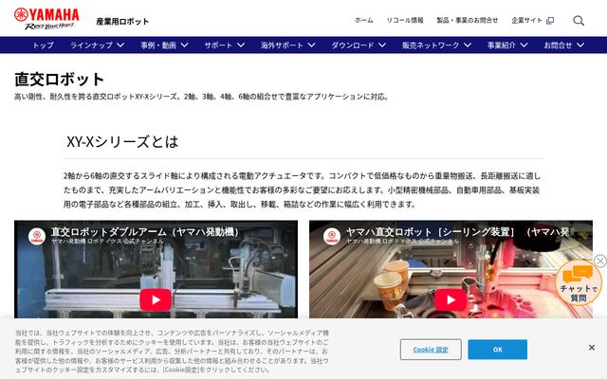Screen dimensions: 607x379
Task: Click the XY-Xシリーズとは heading
Action: coord(122,141)
